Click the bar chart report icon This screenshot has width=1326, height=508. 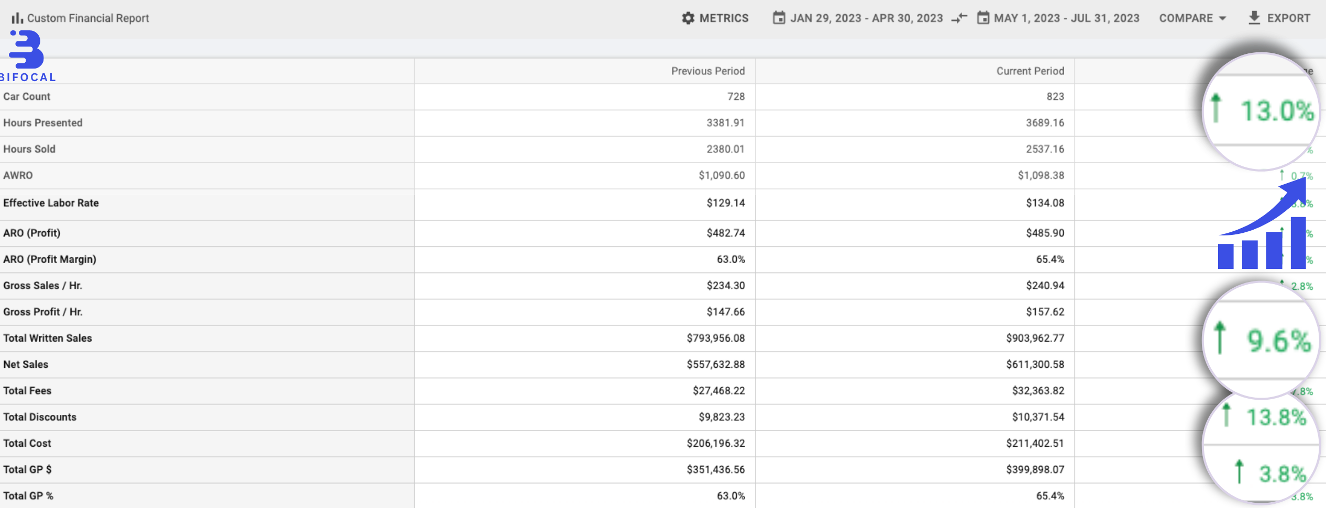click(x=17, y=18)
